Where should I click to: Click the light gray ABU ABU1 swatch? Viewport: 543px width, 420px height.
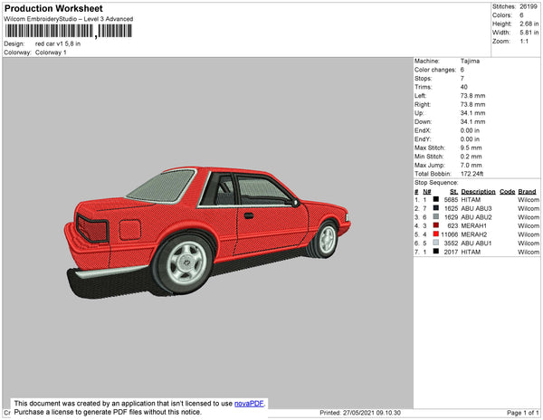436,243
